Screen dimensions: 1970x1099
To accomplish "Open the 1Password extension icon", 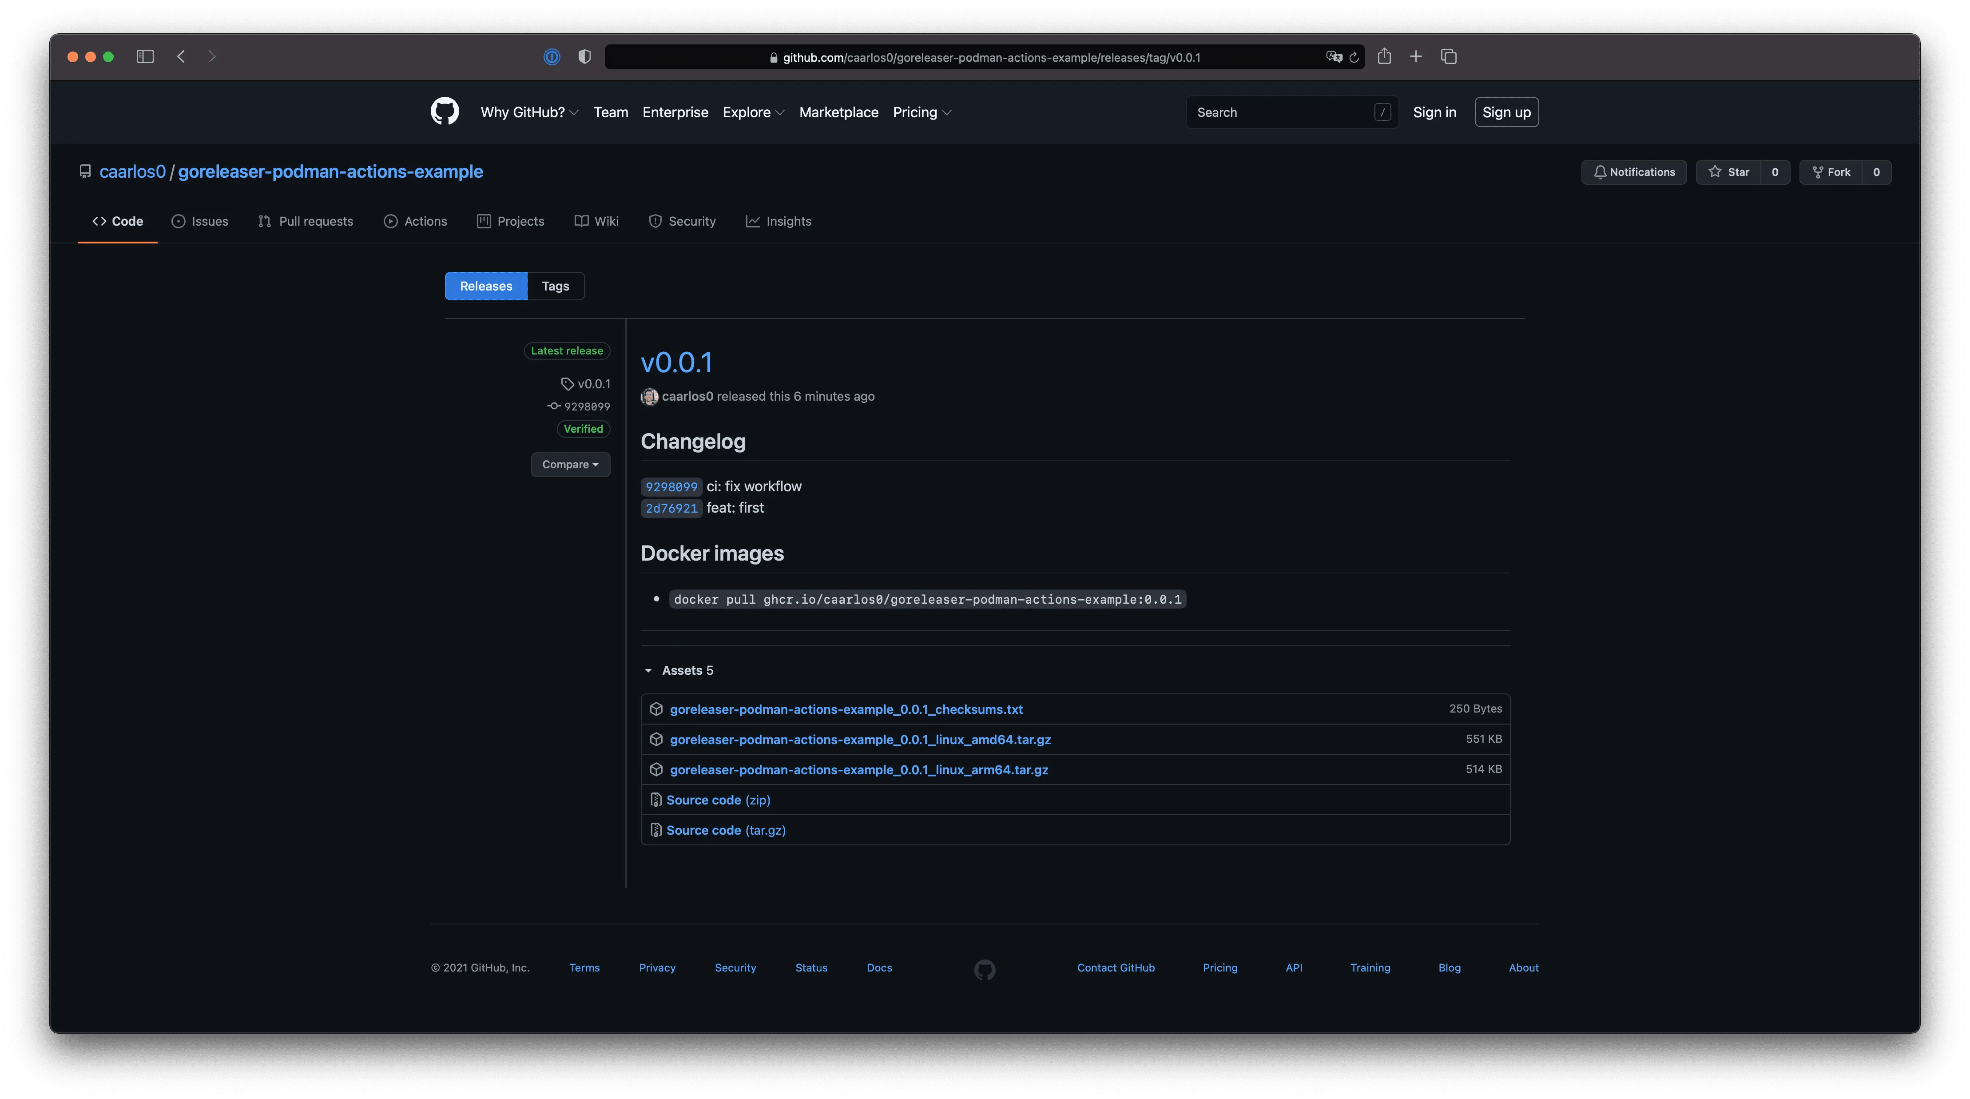I will pyautogui.click(x=552, y=56).
